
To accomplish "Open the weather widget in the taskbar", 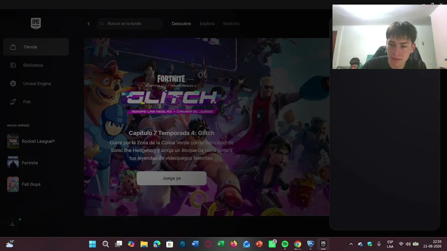I will (10, 244).
